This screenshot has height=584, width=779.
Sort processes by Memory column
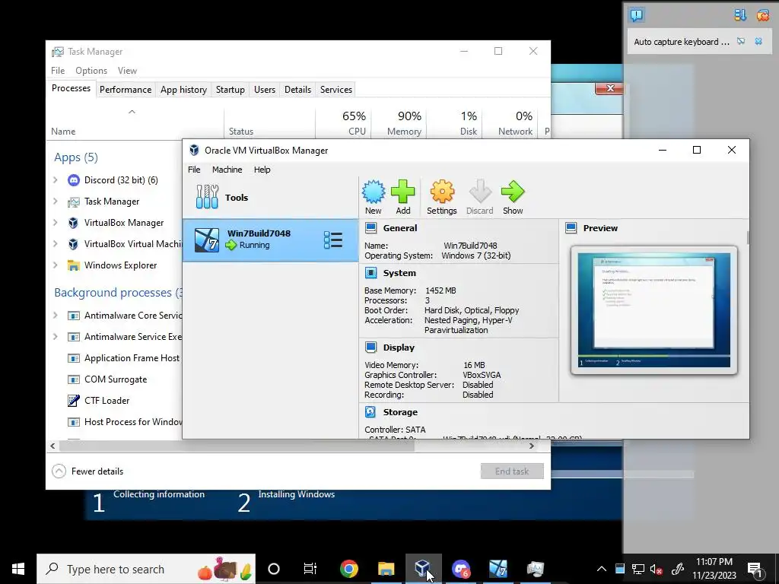tap(399, 122)
